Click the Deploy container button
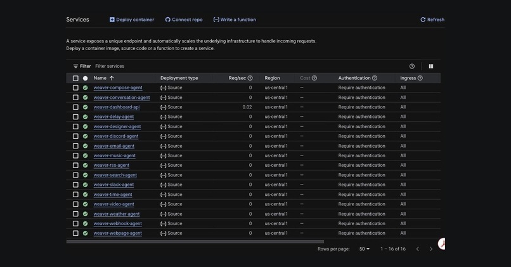 pos(132,20)
